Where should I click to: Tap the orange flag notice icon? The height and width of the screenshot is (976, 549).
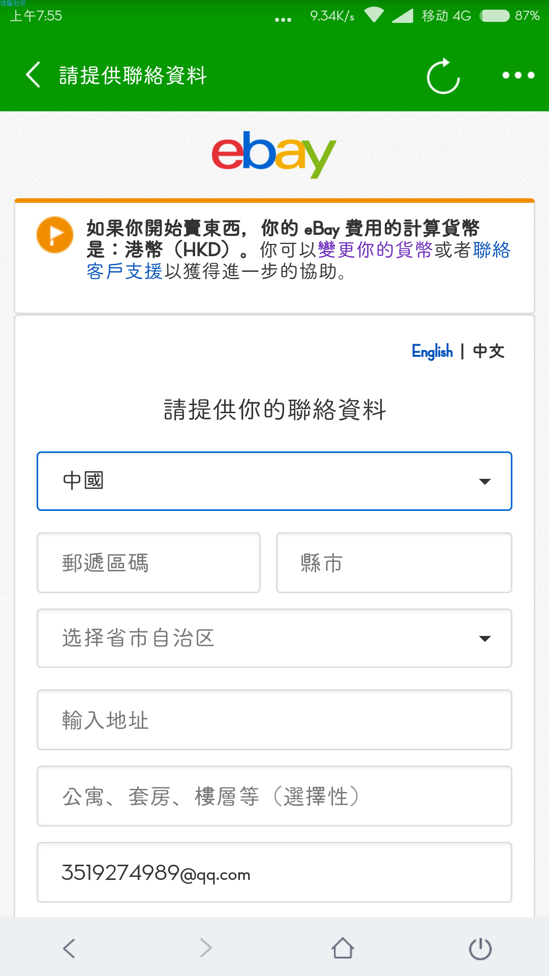tap(55, 235)
